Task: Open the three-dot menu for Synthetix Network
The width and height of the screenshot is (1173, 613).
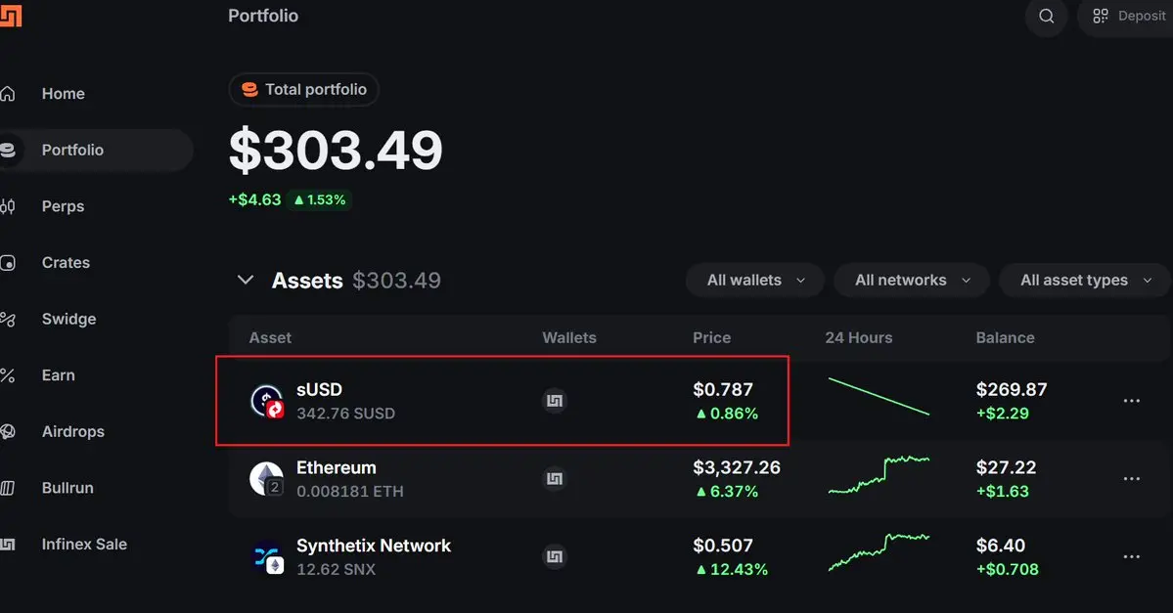Action: coord(1131,557)
